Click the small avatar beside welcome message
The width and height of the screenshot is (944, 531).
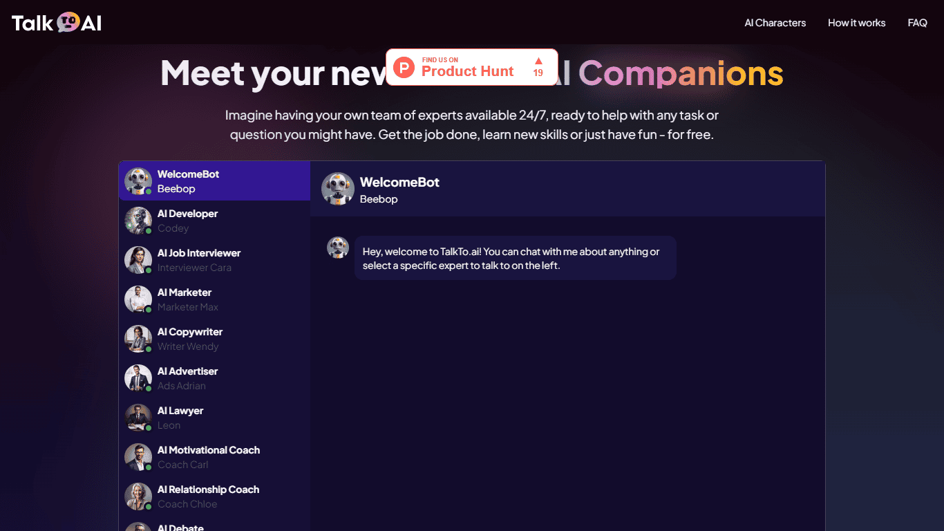(x=338, y=248)
